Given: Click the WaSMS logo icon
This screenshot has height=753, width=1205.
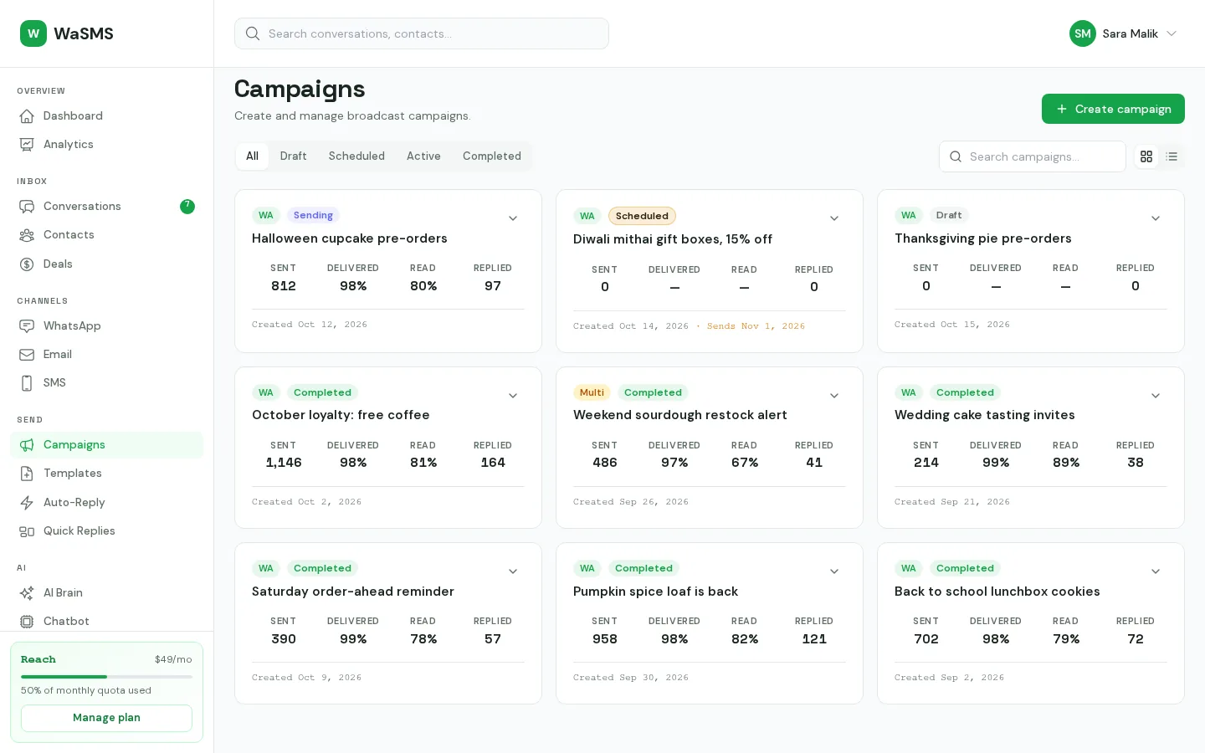Looking at the screenshot, I should (x=33, y=33).
